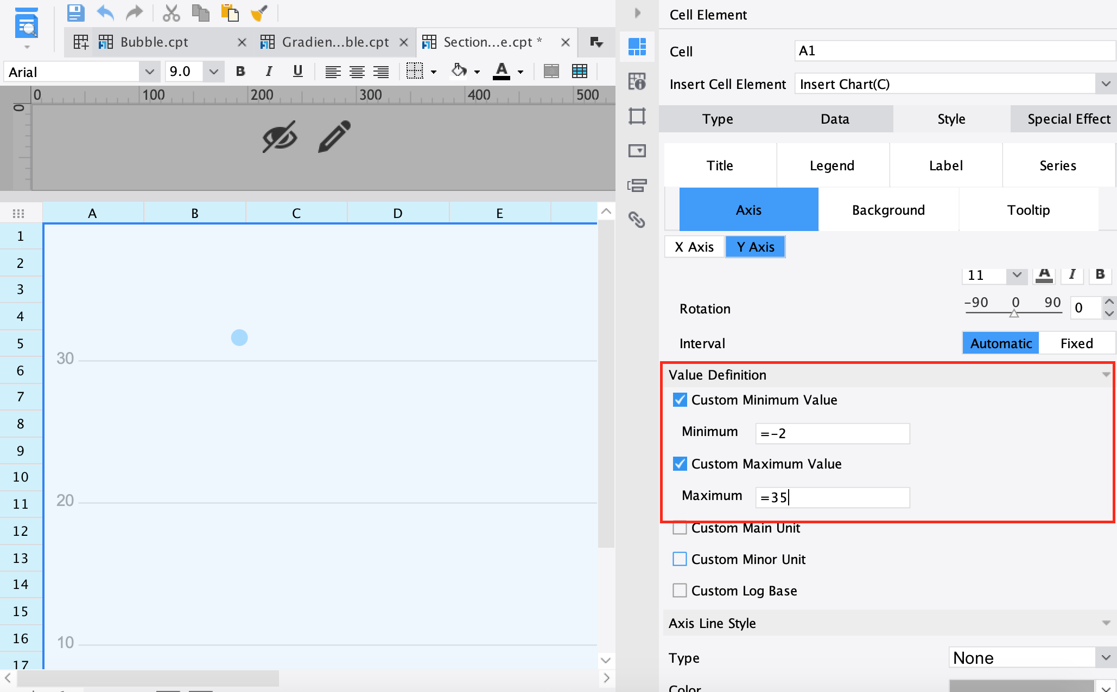Open the cell element panel icon

[637, 47]
